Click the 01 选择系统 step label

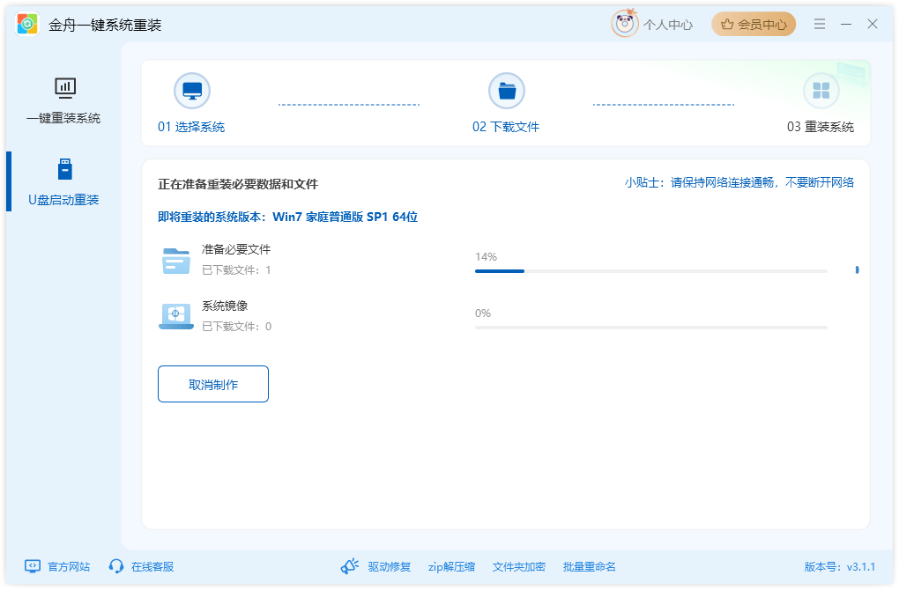click(x=191, y=127)
